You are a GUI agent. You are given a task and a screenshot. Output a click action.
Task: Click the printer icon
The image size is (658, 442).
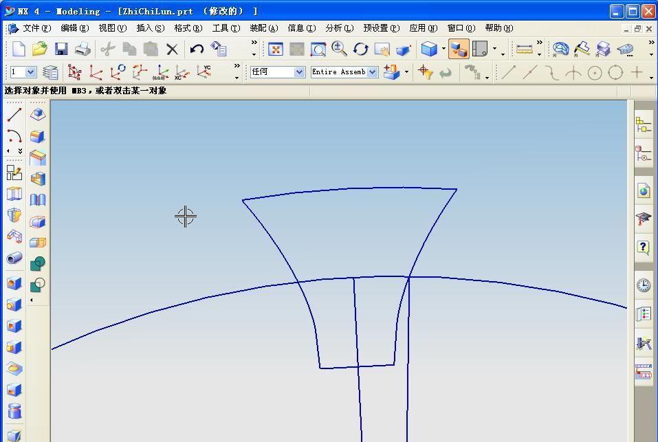pos(83,49)
